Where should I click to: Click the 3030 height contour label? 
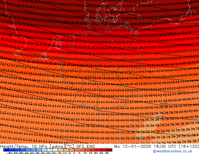160,117
